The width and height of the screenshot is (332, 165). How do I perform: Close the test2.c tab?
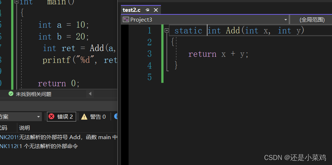156,10
